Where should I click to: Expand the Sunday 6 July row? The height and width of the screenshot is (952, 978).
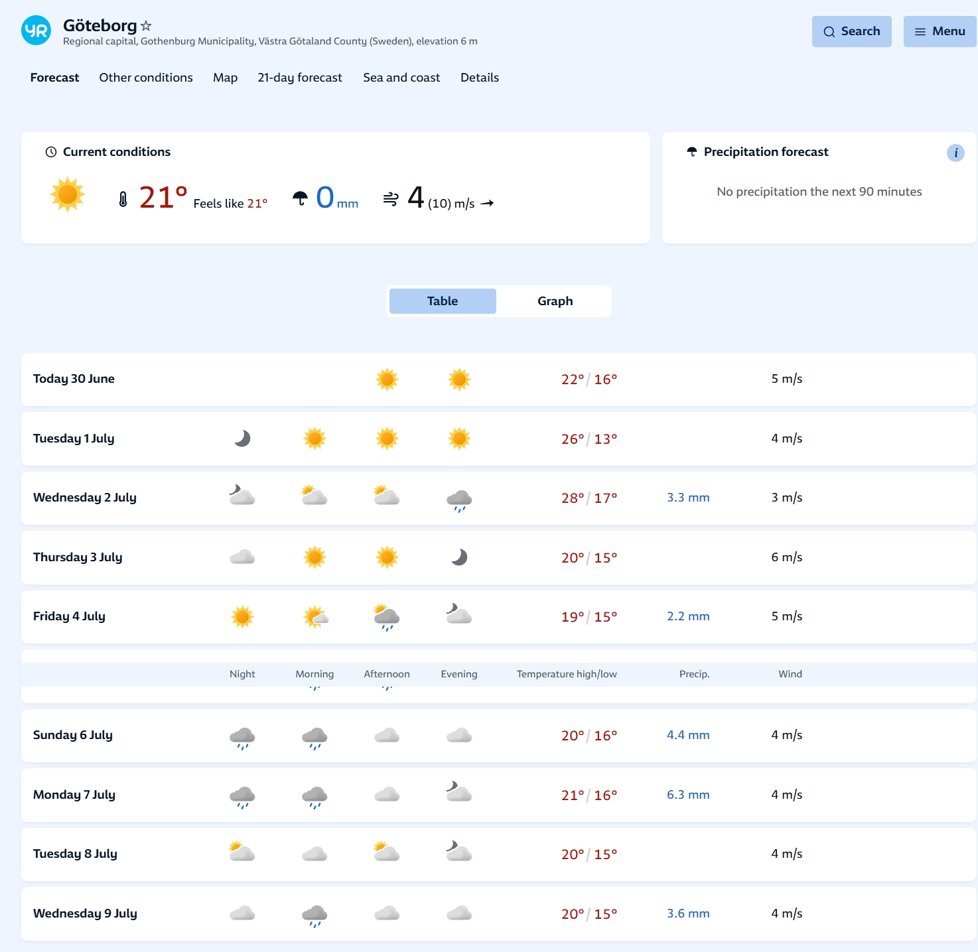499,736
